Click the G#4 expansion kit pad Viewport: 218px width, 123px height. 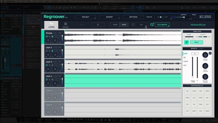pyautogui.click(x=187, y=98)
